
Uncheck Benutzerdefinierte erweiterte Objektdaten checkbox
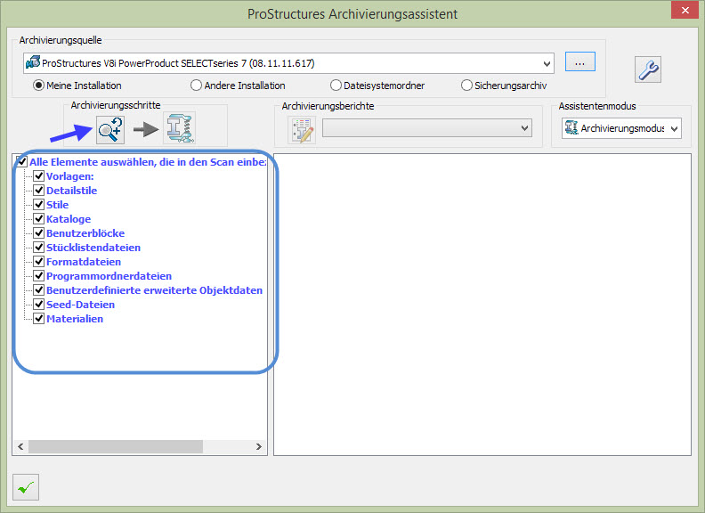pos(38,289)
